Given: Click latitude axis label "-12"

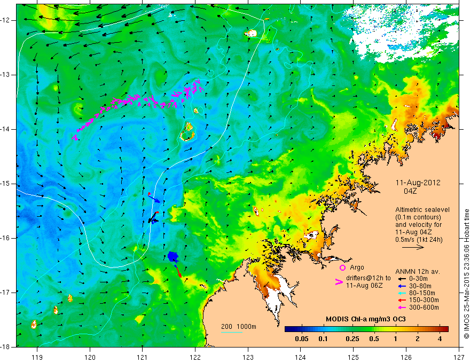Looking at the screenshot, I should click(x=5, y=20).
